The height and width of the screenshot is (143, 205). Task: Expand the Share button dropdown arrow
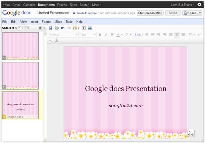tap(200, 13)
